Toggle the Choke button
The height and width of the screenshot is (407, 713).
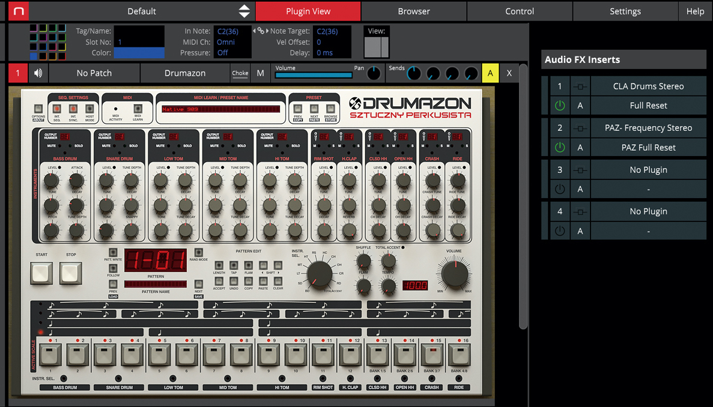(240, 73)
